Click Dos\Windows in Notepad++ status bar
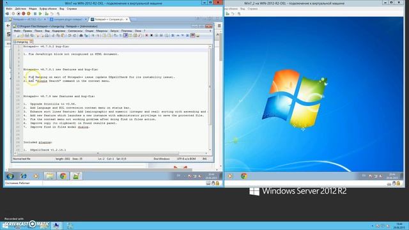Image resolution: width=409 pixels, height=230 pixels. coord(162,159)
